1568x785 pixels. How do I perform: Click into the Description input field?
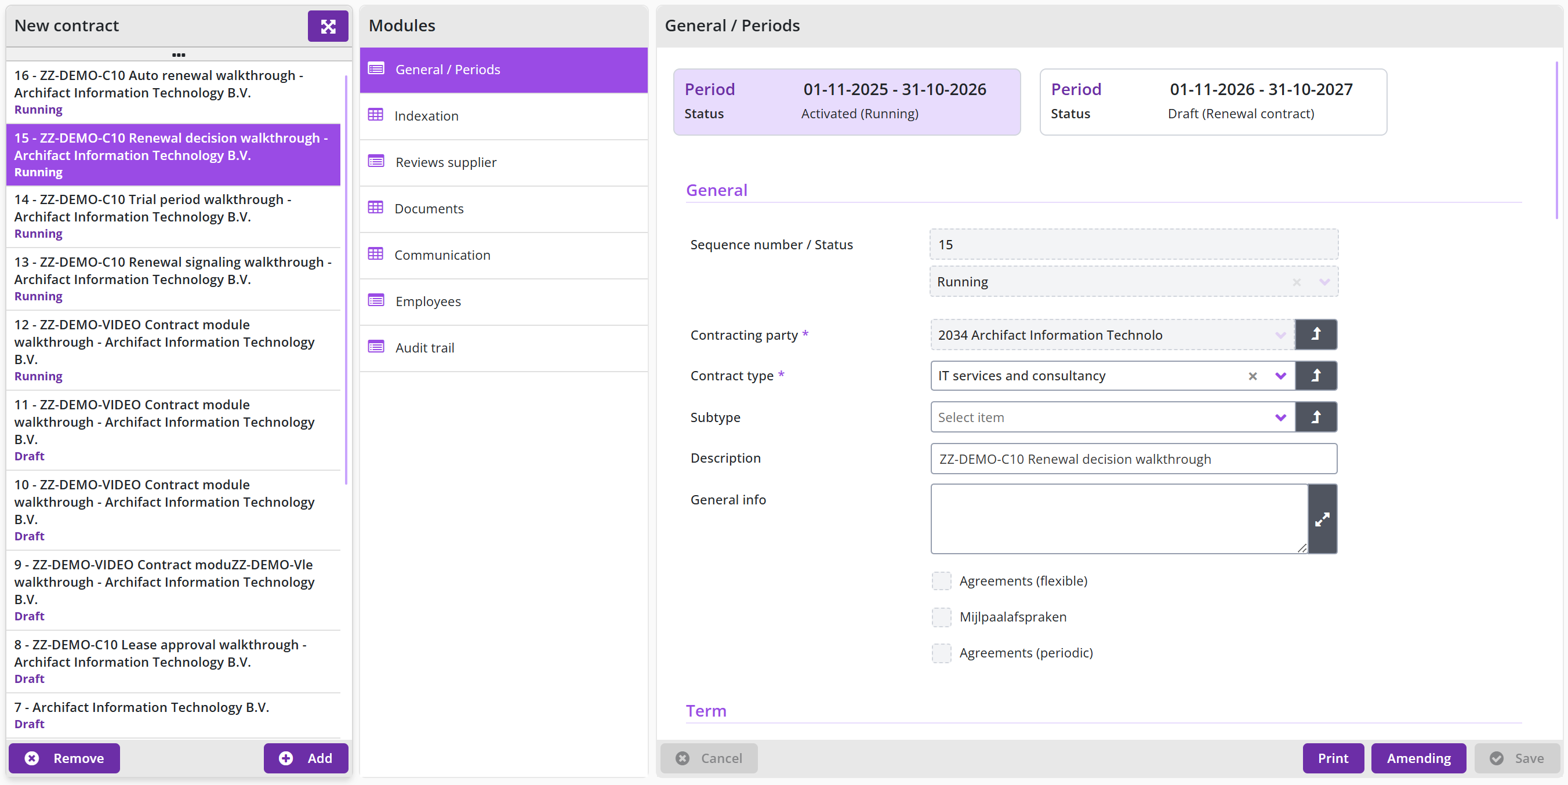[x=1134, y=459]
